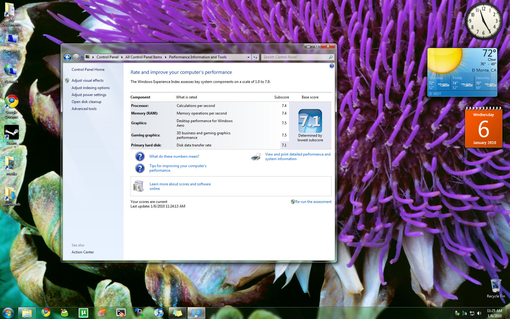Click the refresh button beside address bar
This screenshot has height=319, width=510.
pyautogui.click(x=255, y=57)
